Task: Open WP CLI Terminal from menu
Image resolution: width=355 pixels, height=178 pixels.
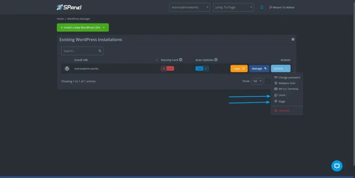Action: coord(287,89)
